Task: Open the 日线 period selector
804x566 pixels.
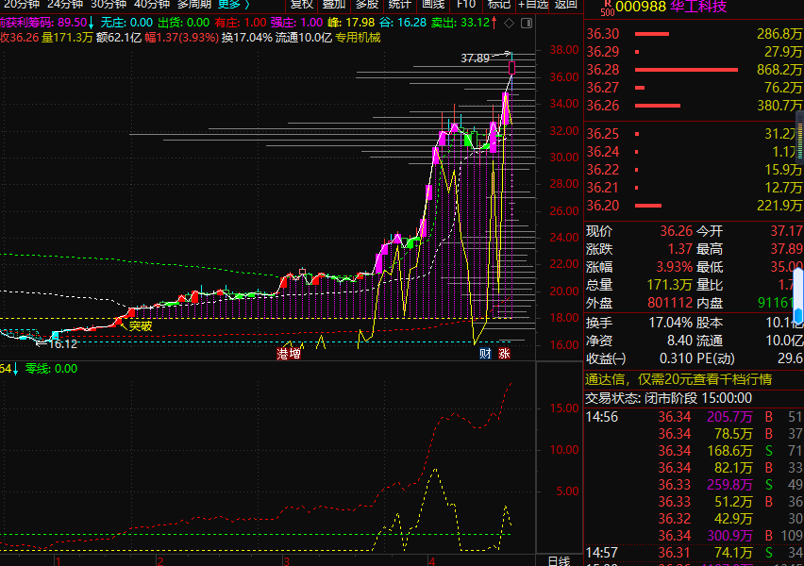Action: 559,560
